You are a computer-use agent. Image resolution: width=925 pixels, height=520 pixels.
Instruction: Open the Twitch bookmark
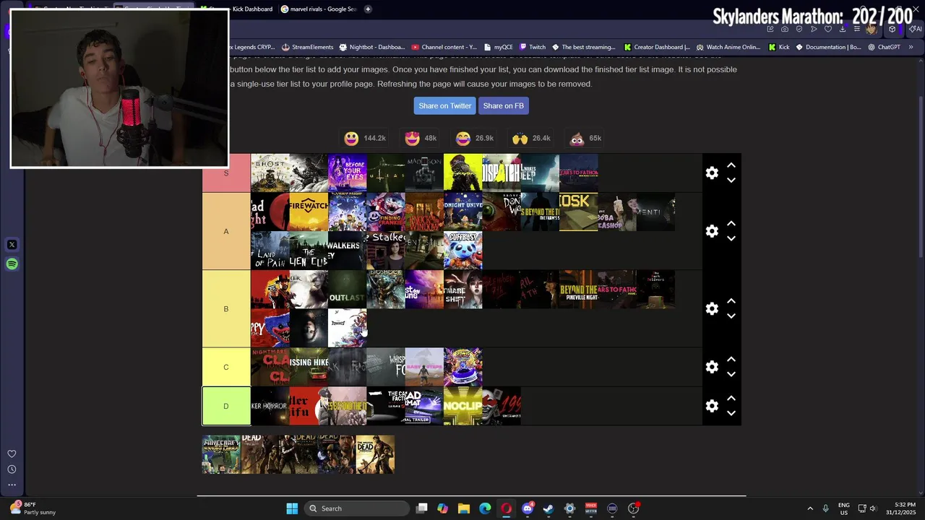click(x=533, y=47)
